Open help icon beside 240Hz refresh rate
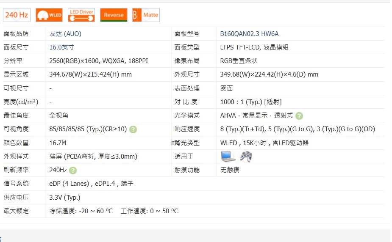 pos(73,170)
